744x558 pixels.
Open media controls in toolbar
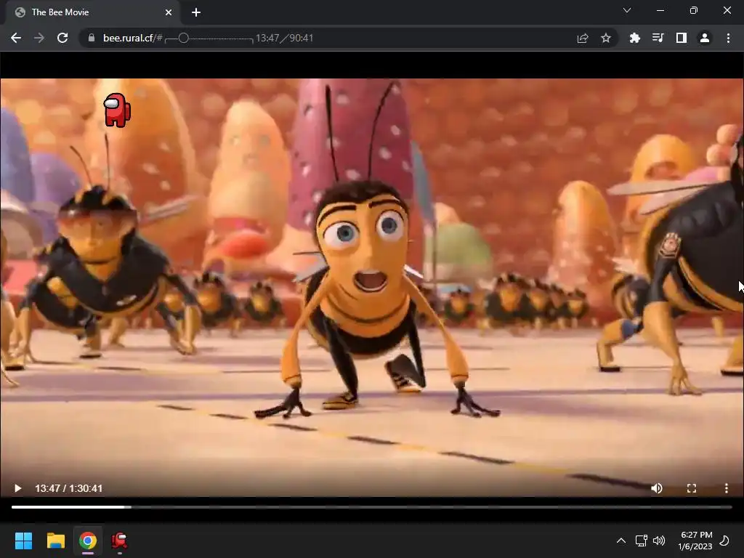click(x=658, y=38)
